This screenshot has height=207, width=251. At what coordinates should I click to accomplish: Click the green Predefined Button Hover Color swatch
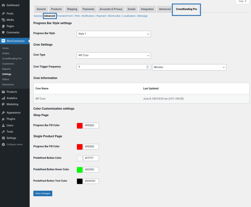click(80, 170)
